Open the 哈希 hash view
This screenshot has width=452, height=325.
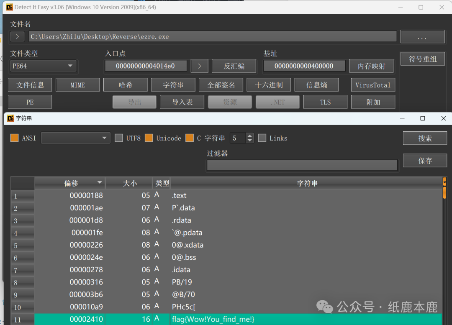coord(126,85)
